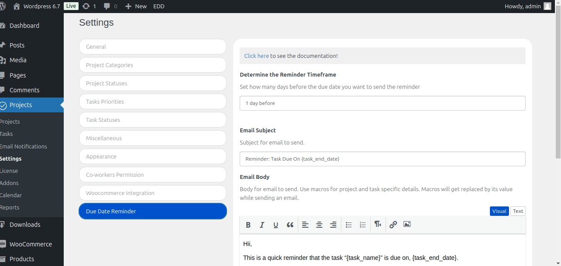The width and height of the screenshot is (561, 266).
Task: Align text left in editor
Action: click(x=305, y=225)
